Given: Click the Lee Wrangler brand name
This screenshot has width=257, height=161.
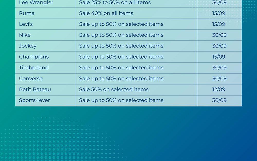Looking at the screenshot, I should pyautogui.click(x=36, y=3).
